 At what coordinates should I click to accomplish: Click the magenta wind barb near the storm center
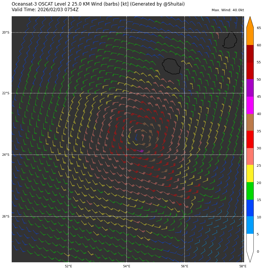(141, 151)
